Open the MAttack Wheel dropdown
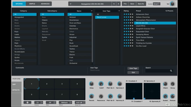 click(65, 102)
